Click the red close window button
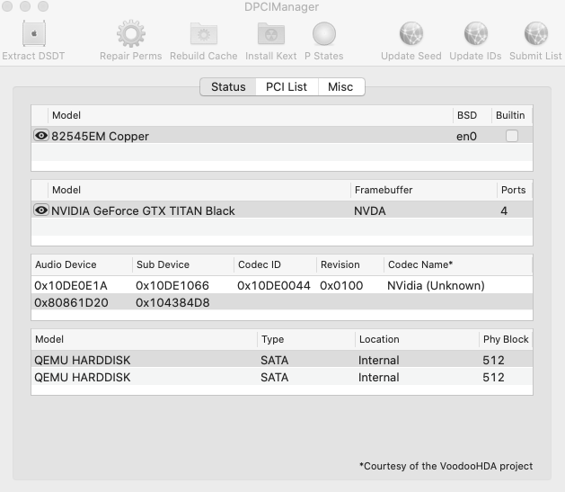The height and width of the screenshot is (492, 565). [7, 6]
